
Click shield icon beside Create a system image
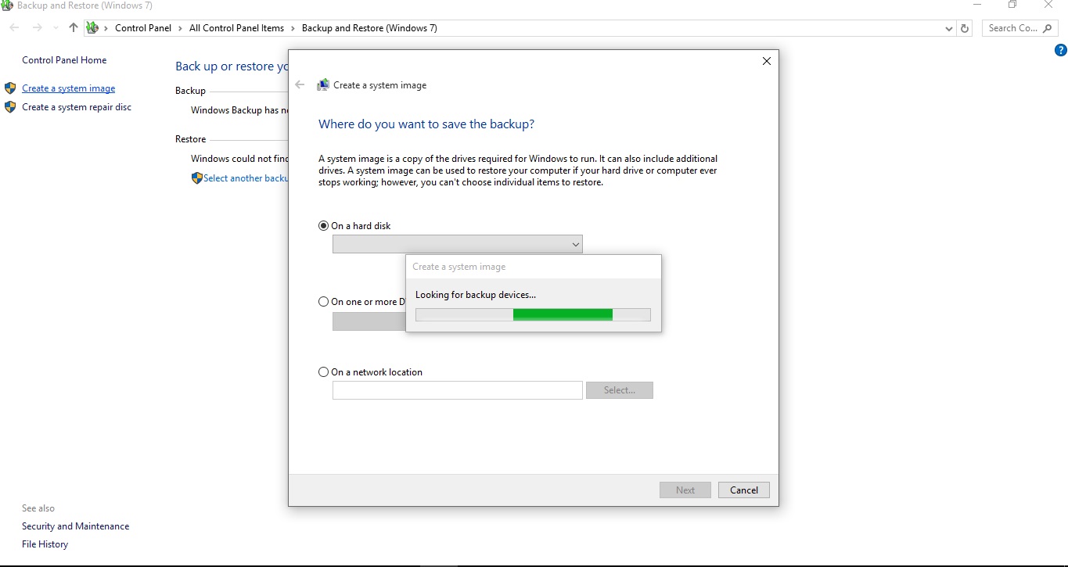[10, 88]
